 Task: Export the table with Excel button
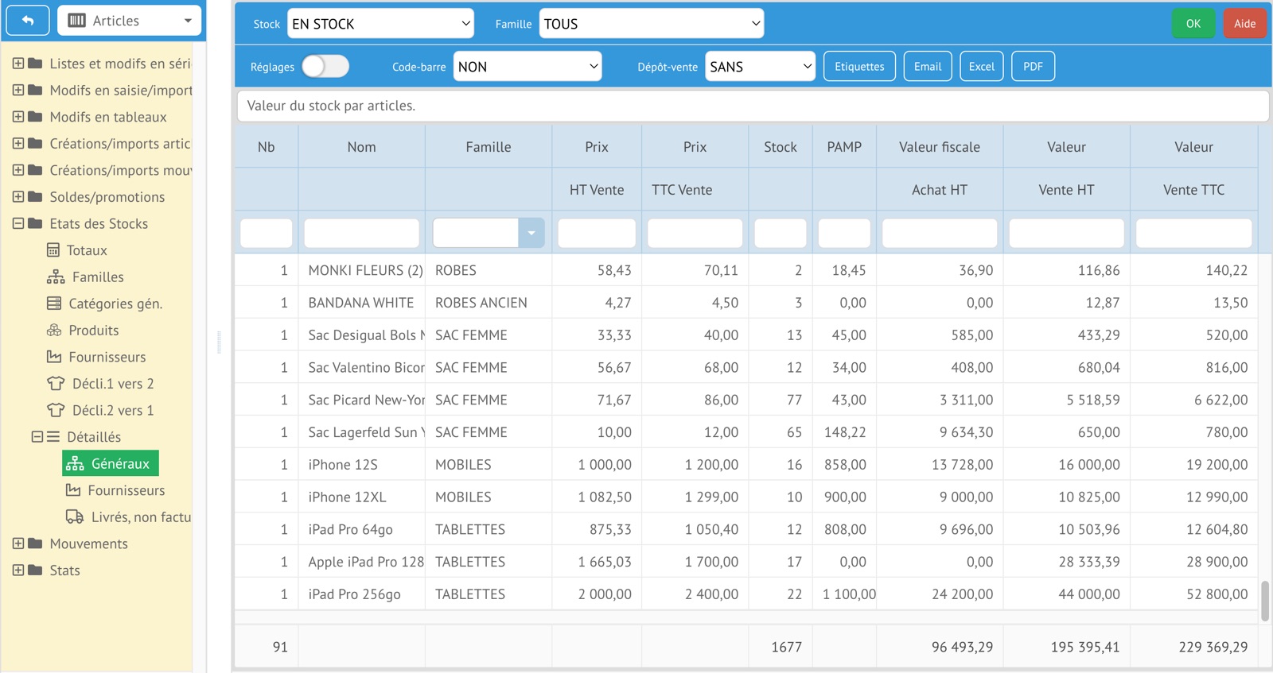981,67
